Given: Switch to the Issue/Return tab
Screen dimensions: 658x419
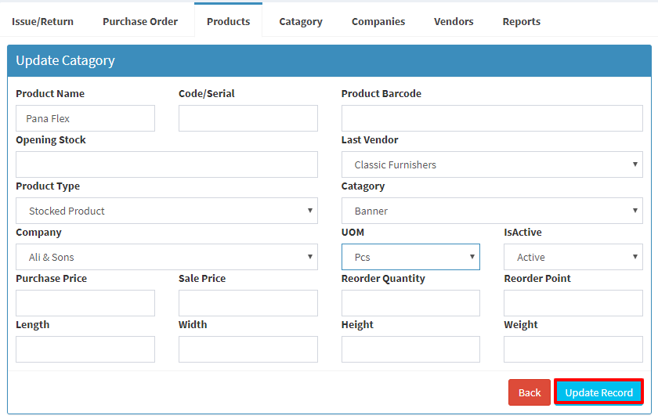Looking at the screenshot, I should pos(42,21).
